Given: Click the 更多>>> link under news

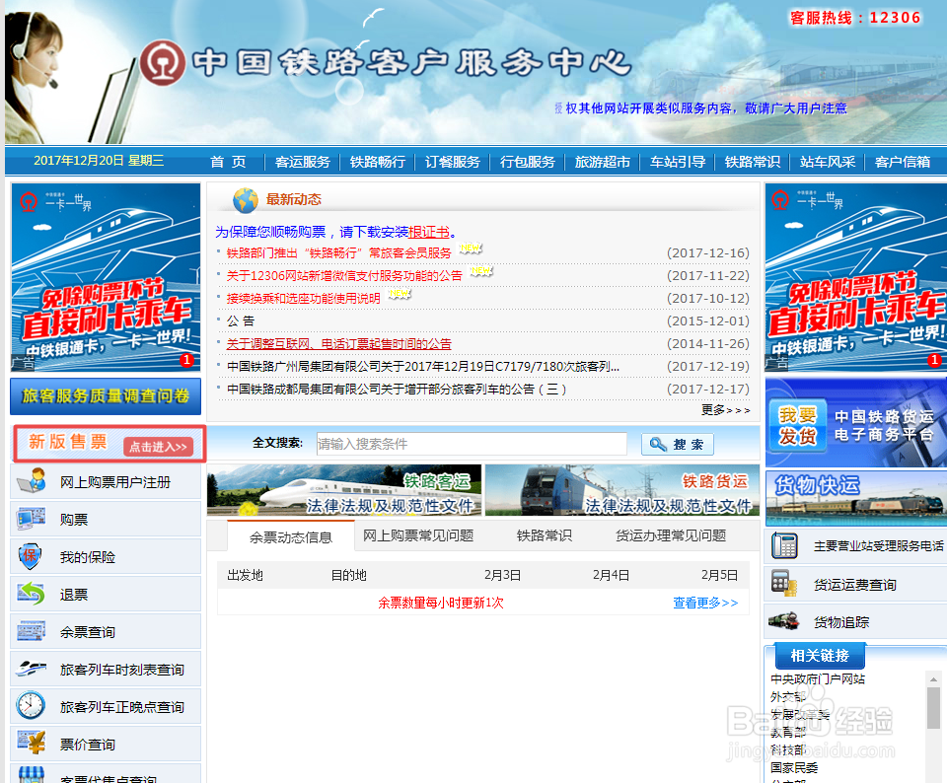Looking at the screenshot, I should tap(725, 410).
